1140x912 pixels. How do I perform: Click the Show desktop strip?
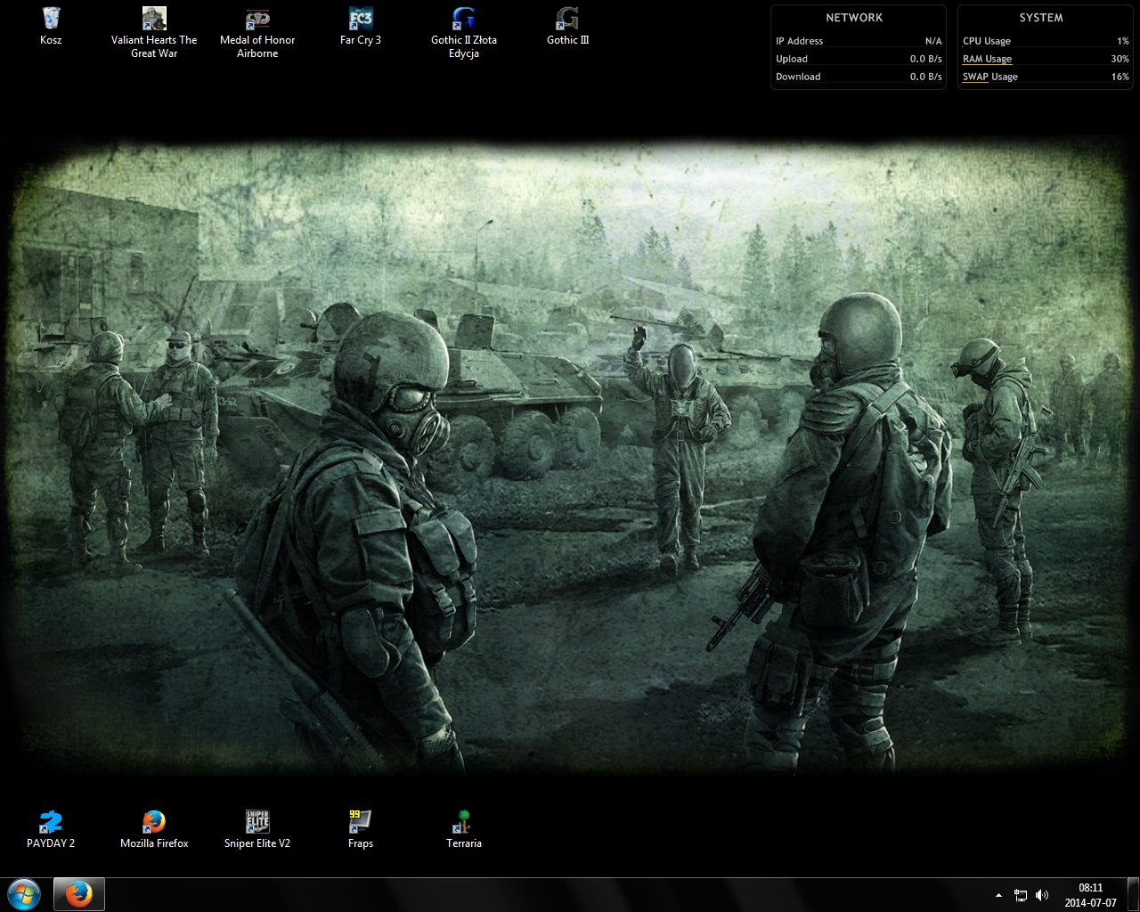[1133, 895]
